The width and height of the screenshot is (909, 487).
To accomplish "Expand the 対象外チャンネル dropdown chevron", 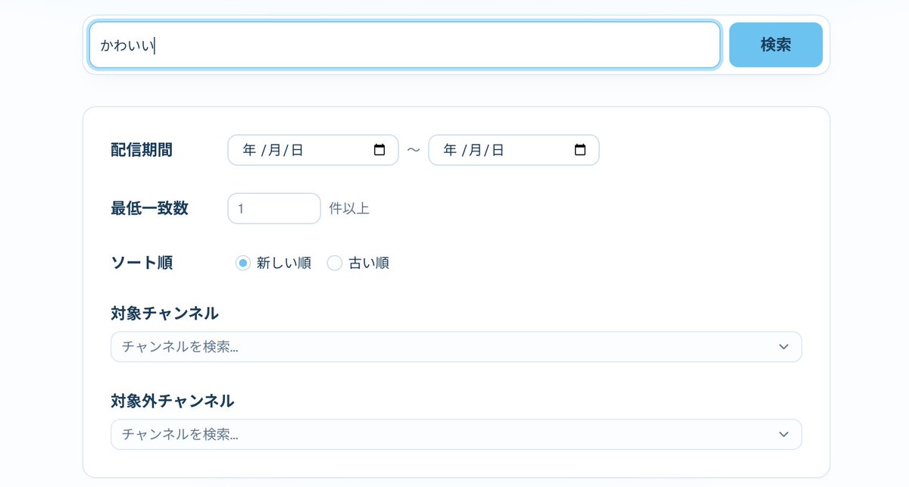I will pyautogui.click(x=783, y=435).
